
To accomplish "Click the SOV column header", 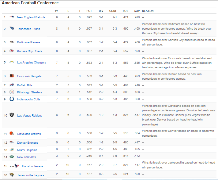I will click(137, 11).
